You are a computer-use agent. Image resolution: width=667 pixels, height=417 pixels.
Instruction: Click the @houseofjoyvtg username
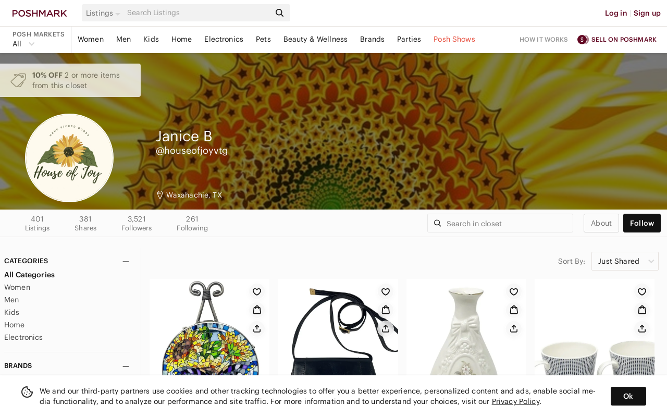coord(192,151)
